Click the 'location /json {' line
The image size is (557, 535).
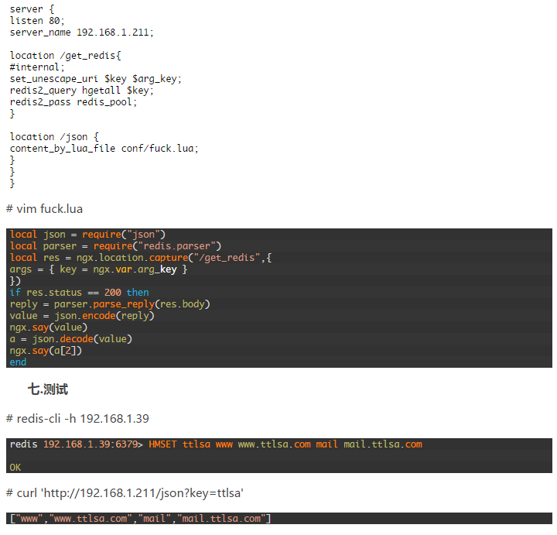point(54,137)
